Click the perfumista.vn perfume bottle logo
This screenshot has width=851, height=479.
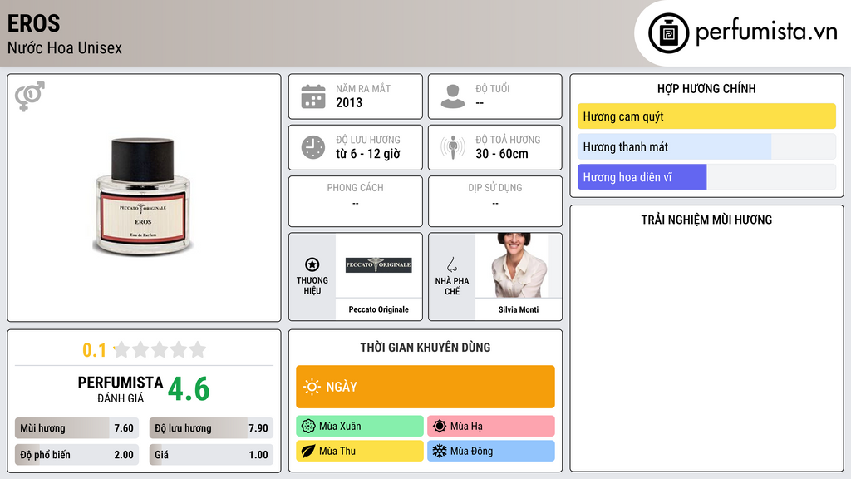tap(669, 33)
